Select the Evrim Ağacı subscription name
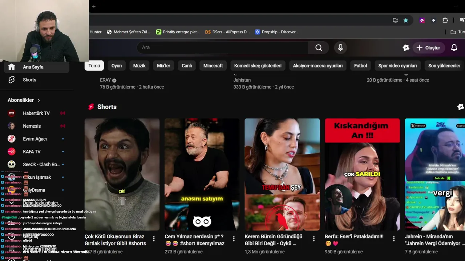 35,139
